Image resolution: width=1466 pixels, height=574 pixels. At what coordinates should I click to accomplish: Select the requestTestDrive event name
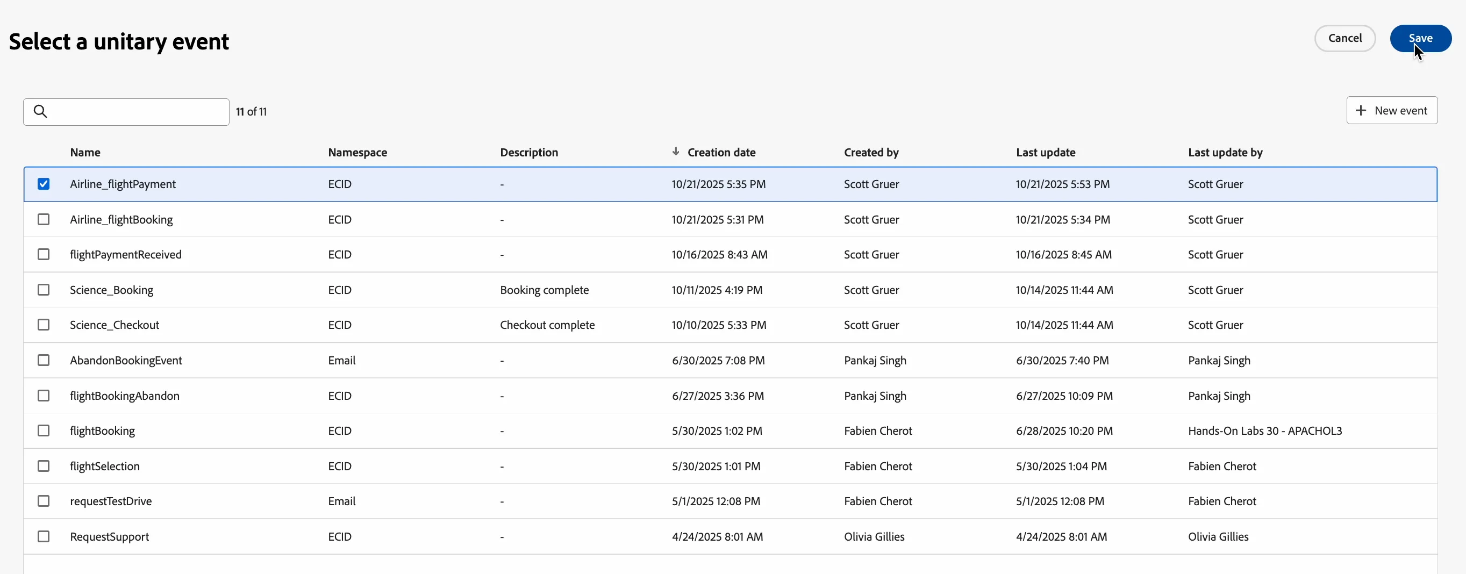[x=111, y=502]
